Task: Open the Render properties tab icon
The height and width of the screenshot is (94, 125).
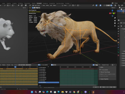Action: [118, 26]
